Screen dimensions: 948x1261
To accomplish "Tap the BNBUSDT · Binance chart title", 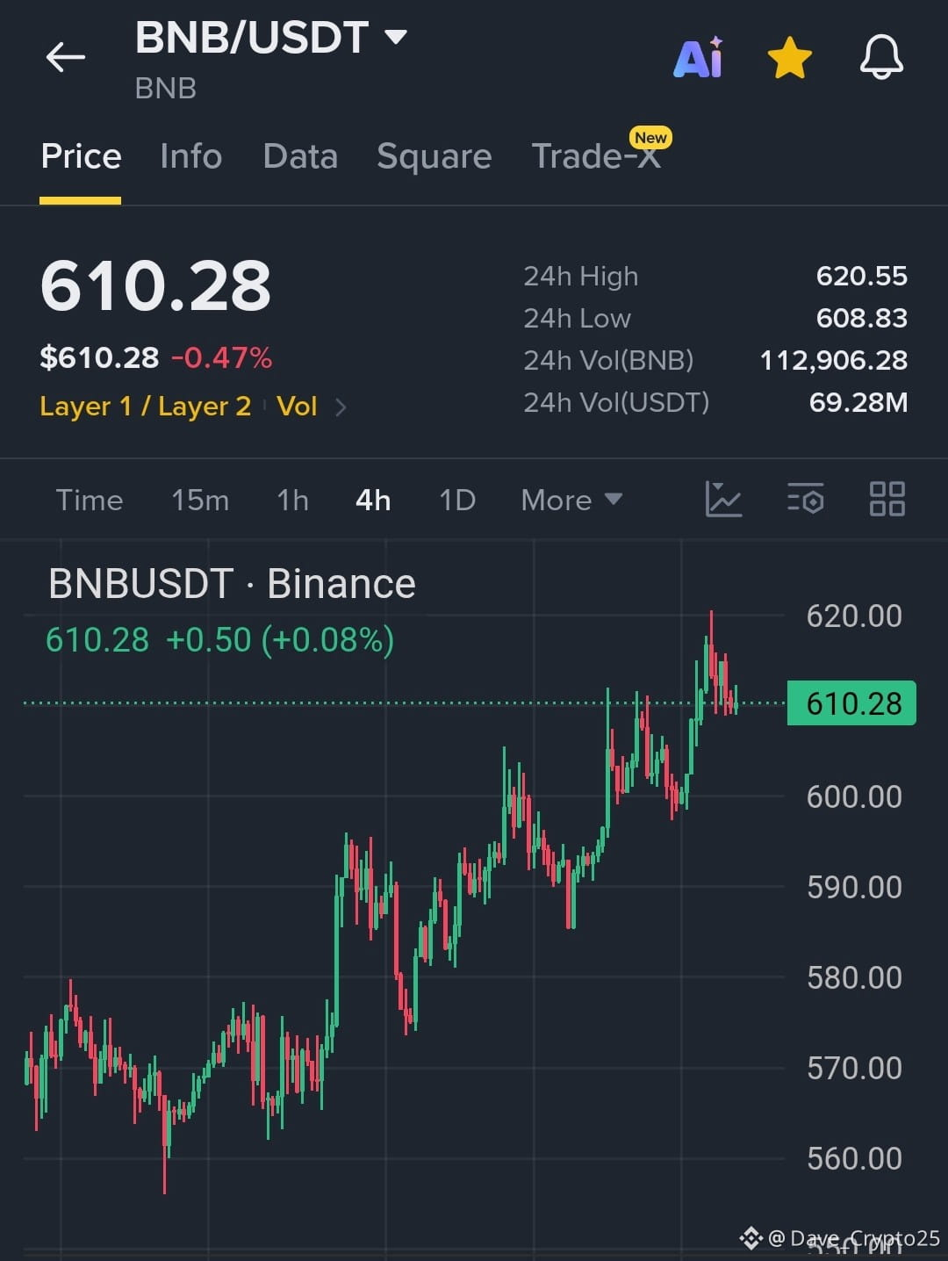I will pyautogui.click(x=232, y=584).
